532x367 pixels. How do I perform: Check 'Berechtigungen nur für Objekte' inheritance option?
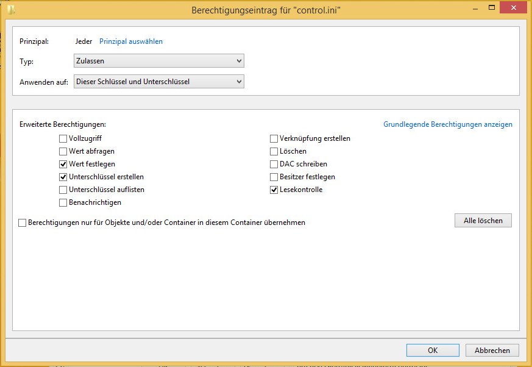[x=23, y=223]
